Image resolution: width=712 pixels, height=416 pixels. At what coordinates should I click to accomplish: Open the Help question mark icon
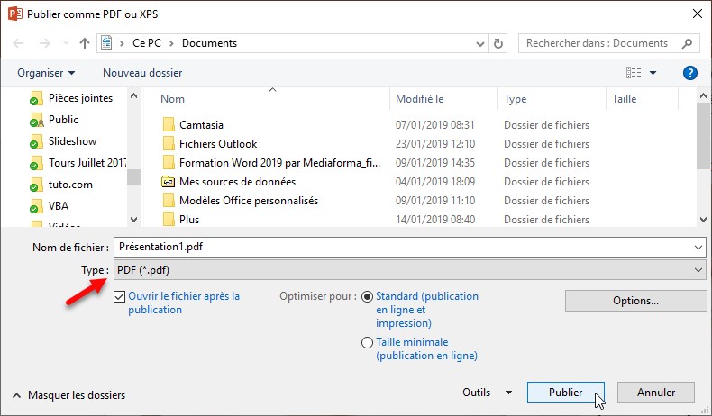[690, 73]
